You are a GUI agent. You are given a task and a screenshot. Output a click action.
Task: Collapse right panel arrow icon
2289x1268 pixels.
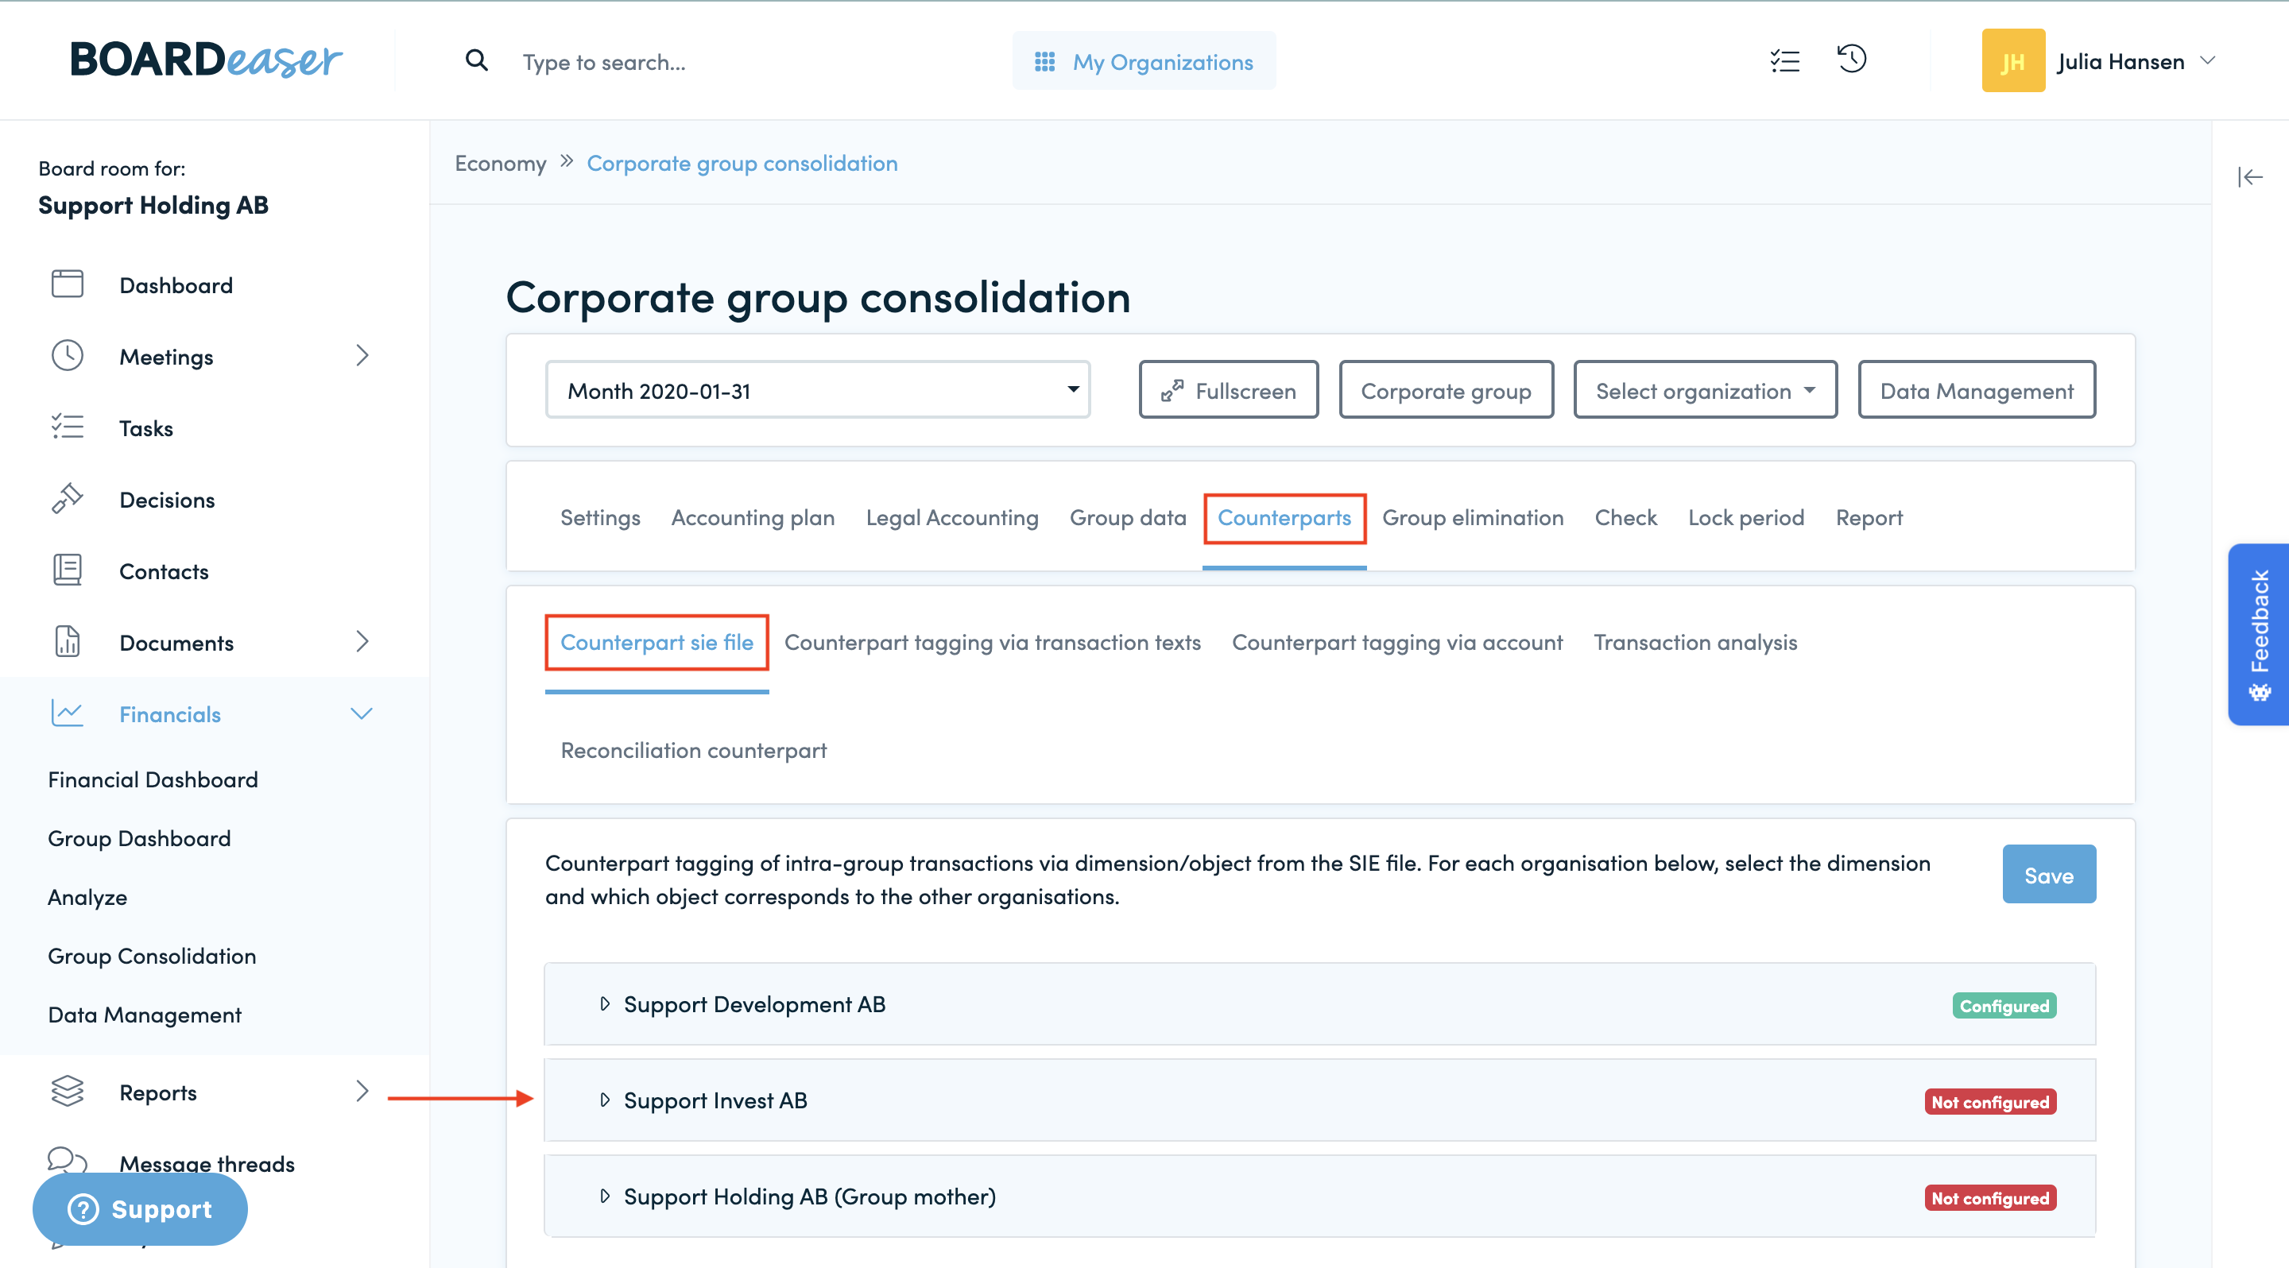(2250, 178)
